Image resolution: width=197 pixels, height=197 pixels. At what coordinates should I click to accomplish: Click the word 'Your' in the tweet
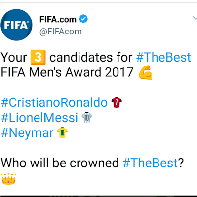[14, 57]
